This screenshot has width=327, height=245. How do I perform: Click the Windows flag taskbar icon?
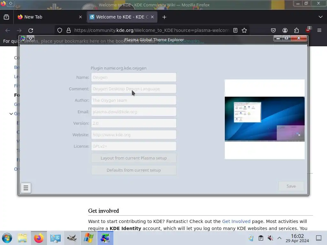tap(89, 238)
